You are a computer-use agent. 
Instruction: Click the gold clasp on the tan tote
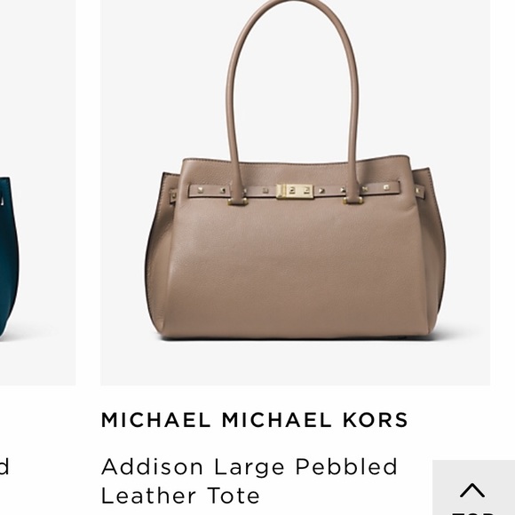click(295, 191)
